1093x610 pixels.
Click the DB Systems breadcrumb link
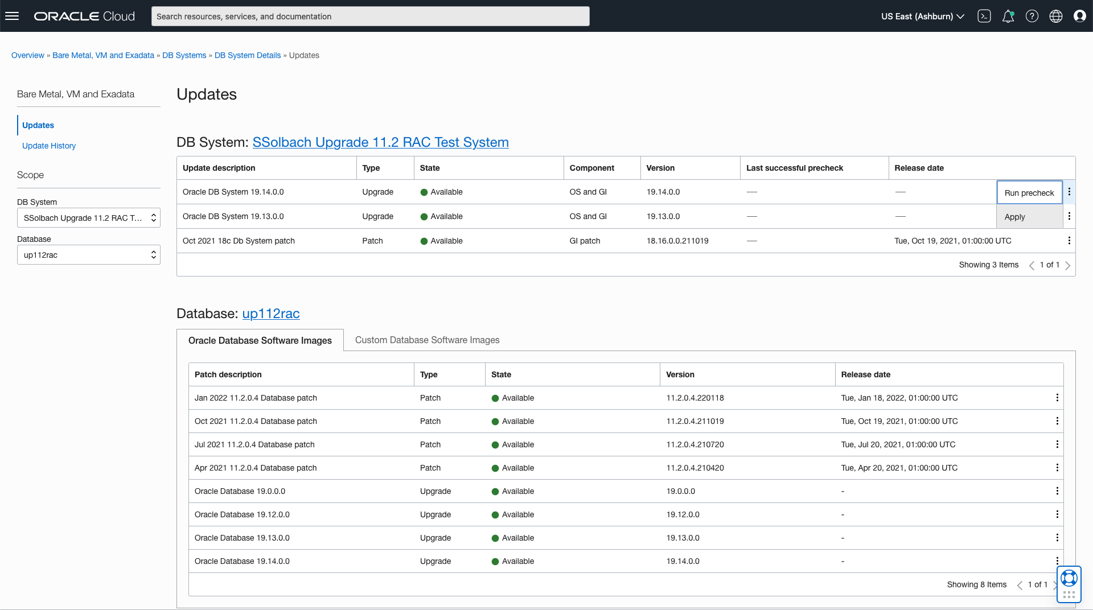184,55
